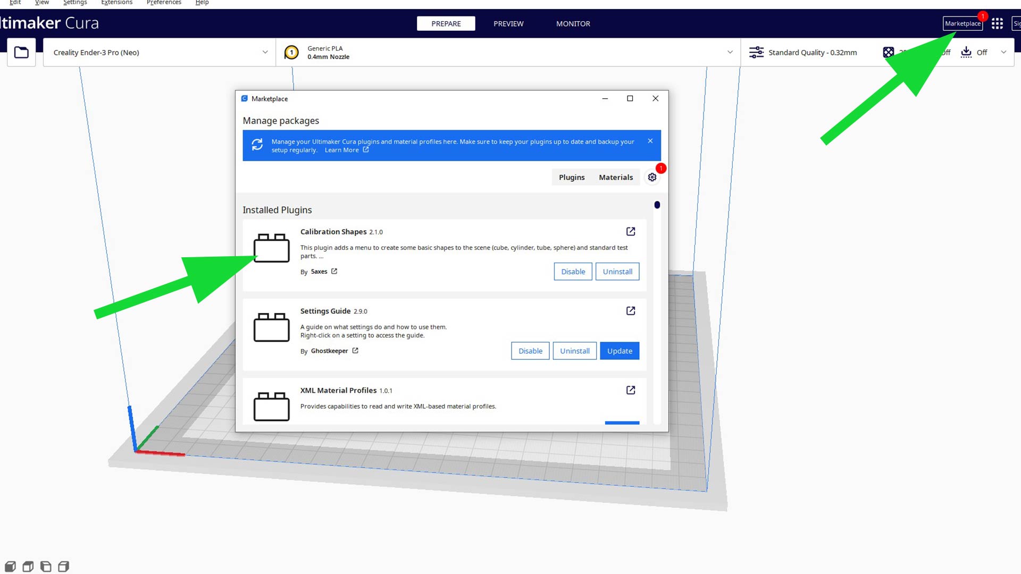
Task: Maximize the Marketplace dialog window
Action: point(630,98)
